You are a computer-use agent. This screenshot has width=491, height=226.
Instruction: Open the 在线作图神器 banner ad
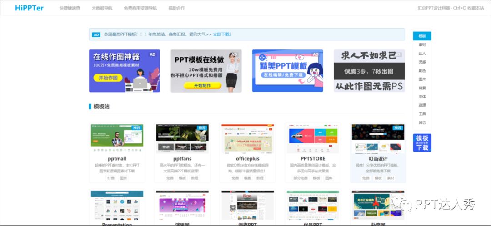pyautogui.click(x=124, y=71)
